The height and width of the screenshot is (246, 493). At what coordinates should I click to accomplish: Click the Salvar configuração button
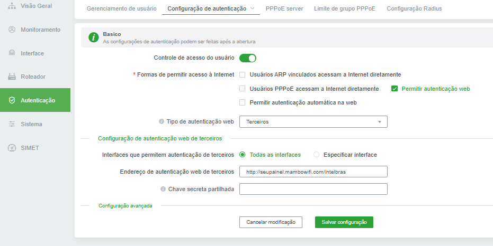[x=344, y=222]
